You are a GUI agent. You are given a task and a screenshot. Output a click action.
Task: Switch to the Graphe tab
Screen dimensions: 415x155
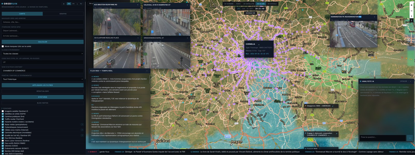[63, 14]
